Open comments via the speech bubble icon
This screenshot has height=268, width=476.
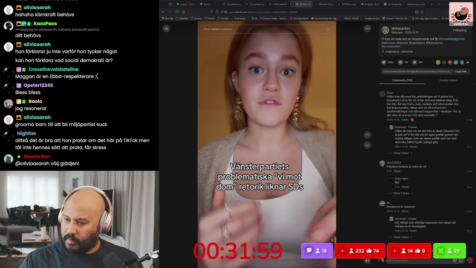coord(401,62)
